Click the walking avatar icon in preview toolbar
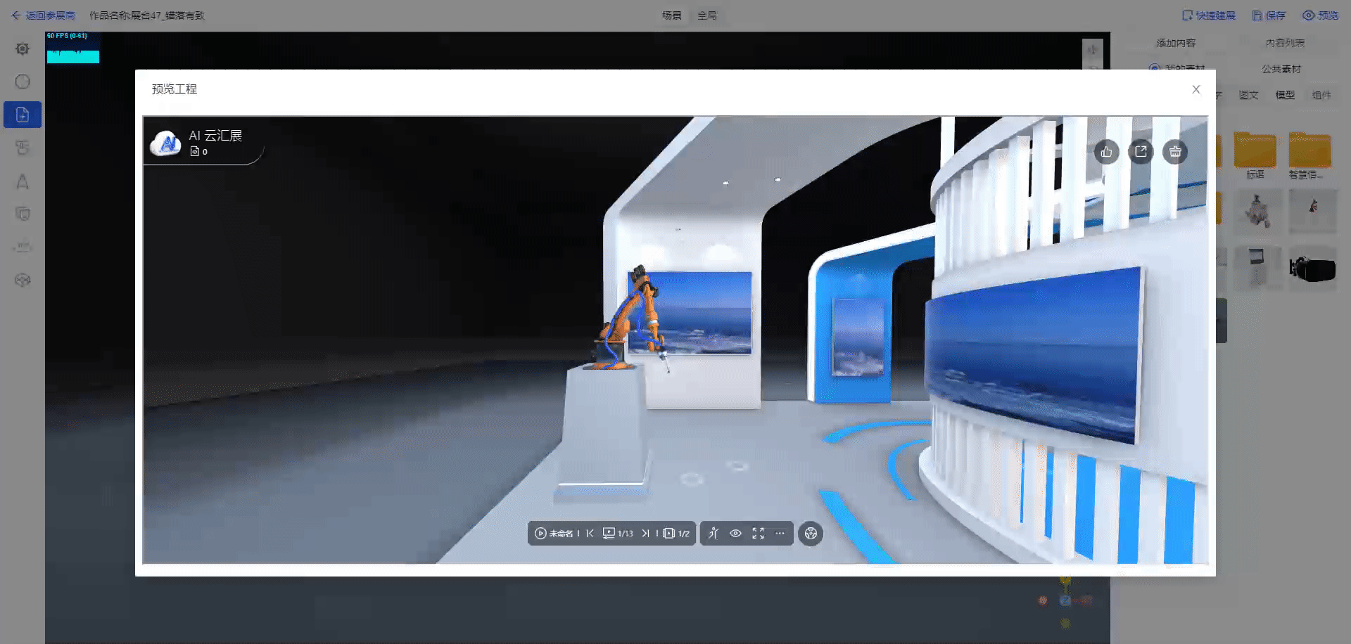1351x644 pixels. click(x=713, y=533)
